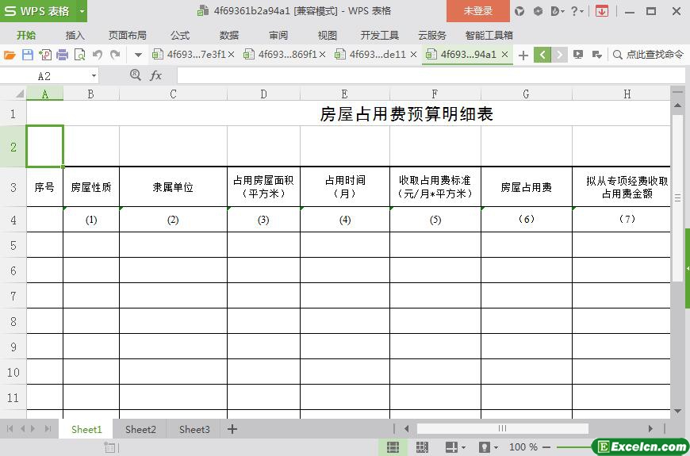This screenshot has width=690, height=456.
Task: Expand quick access toolbar dropdown arrow
Action: 138,55
